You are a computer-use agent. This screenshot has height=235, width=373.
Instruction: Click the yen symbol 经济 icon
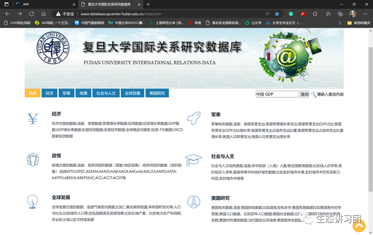point(33,119)
